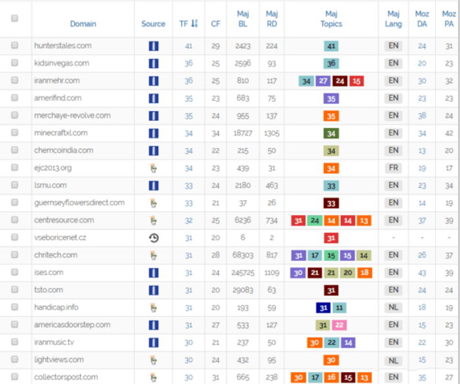The image size is (460, 384).
Task: Click source icon for centresource.com row
Action: pos(153,220)
